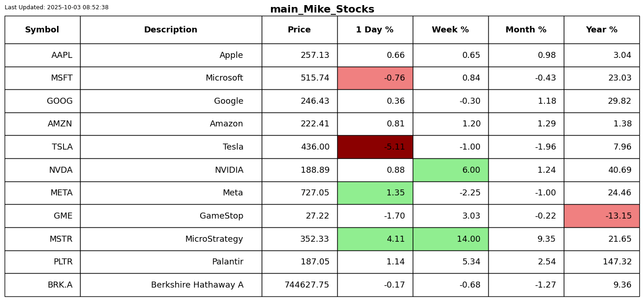Select the Berkshire Hathaway A description cell
644x301 pixels.
171,285
